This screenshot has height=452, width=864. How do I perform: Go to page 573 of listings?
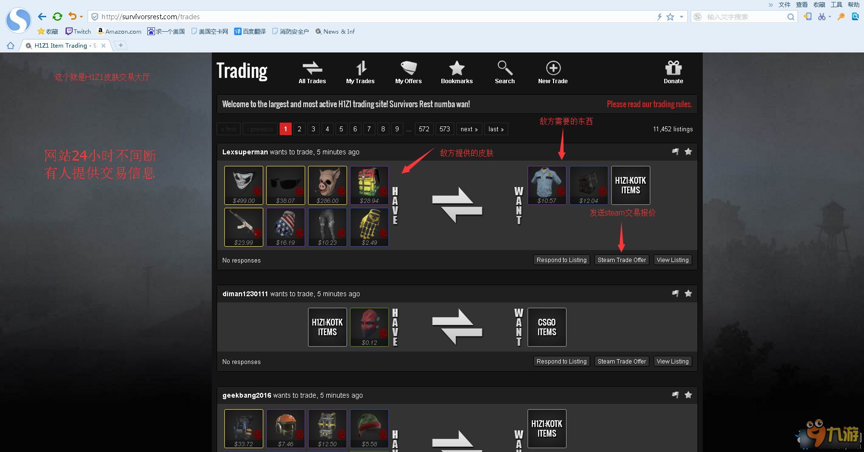pos(445,129)
